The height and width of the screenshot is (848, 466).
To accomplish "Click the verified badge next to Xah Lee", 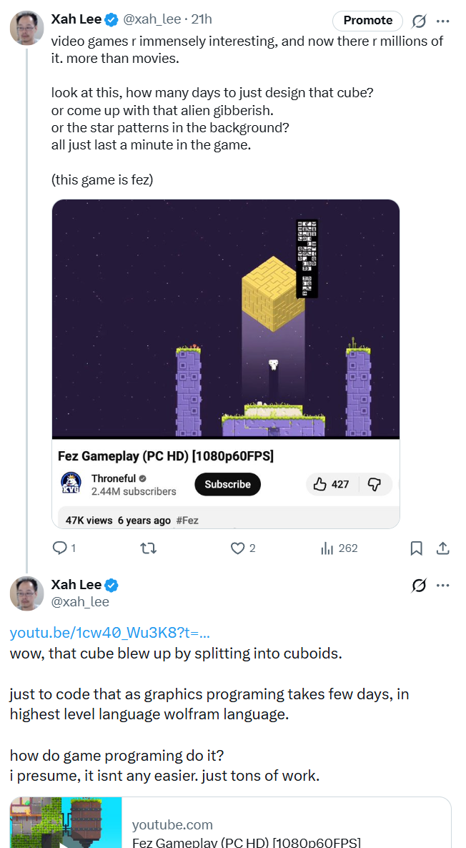I will point(110,20).
